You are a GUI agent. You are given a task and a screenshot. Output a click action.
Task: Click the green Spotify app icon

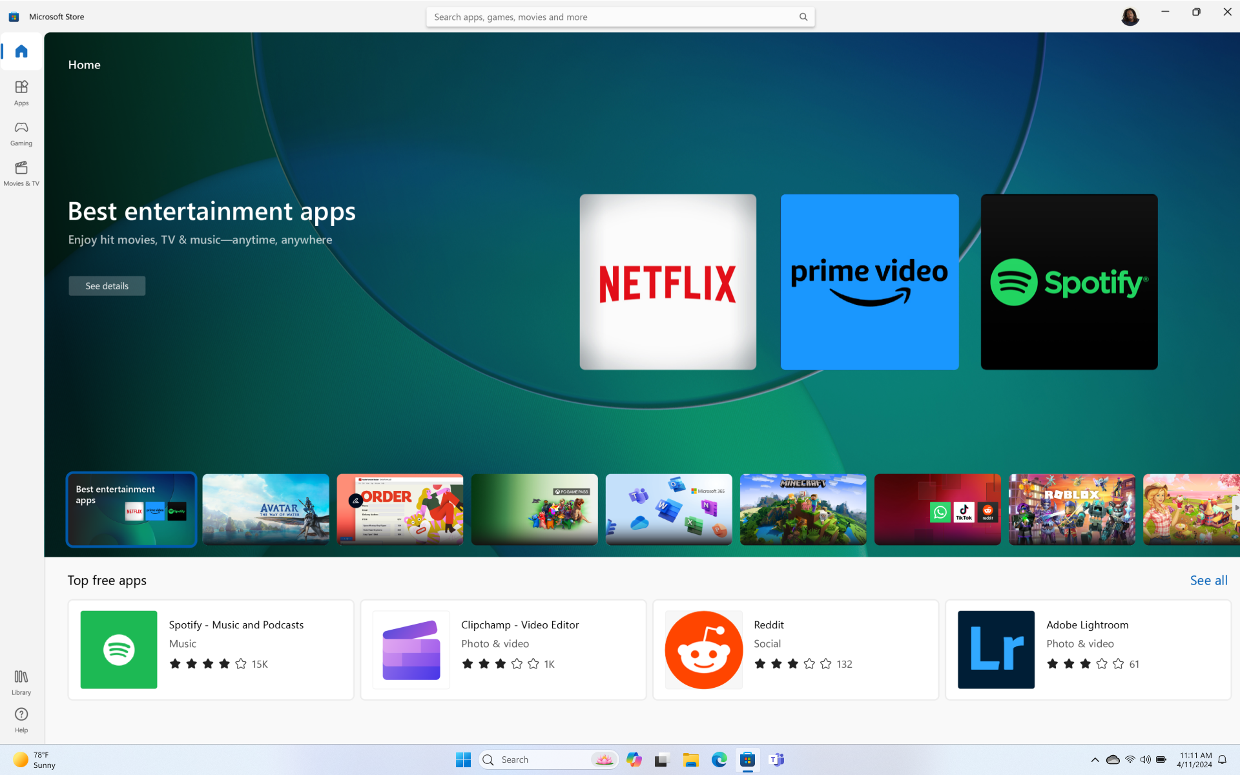click(119, 650)
